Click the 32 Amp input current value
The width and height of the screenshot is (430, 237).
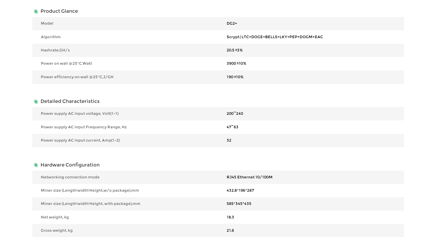[229, 140]
